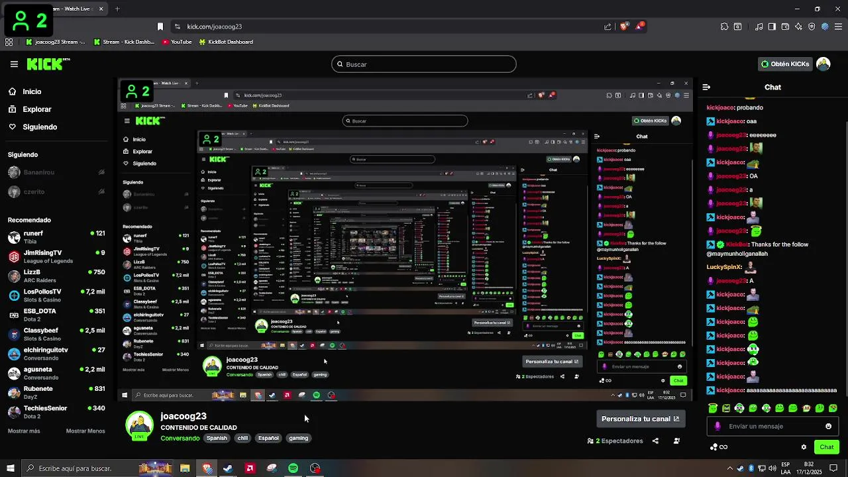848x477 pixels.
Task: Open the Brave playlist music note icon
Action: pos(759,26)
